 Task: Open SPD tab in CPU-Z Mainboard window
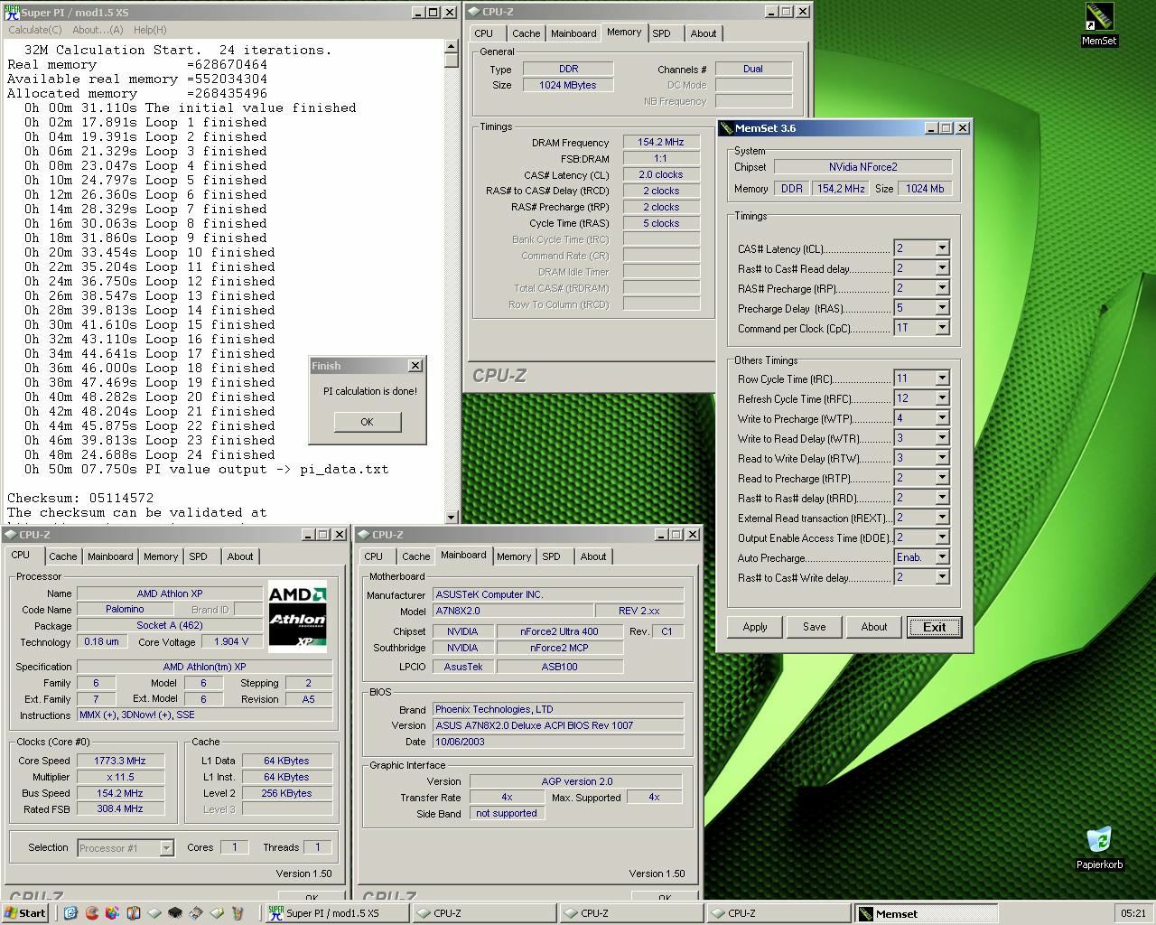pos(551,556)
